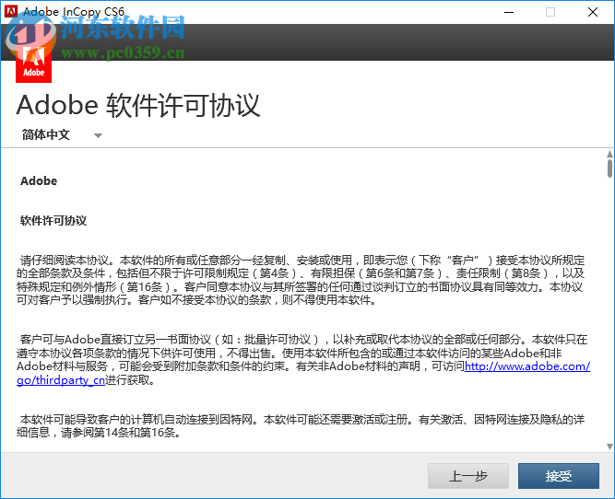Click the Adobe InCopy title bar icon
Screen dimensions: 615x499
click(x=10, y=11)
